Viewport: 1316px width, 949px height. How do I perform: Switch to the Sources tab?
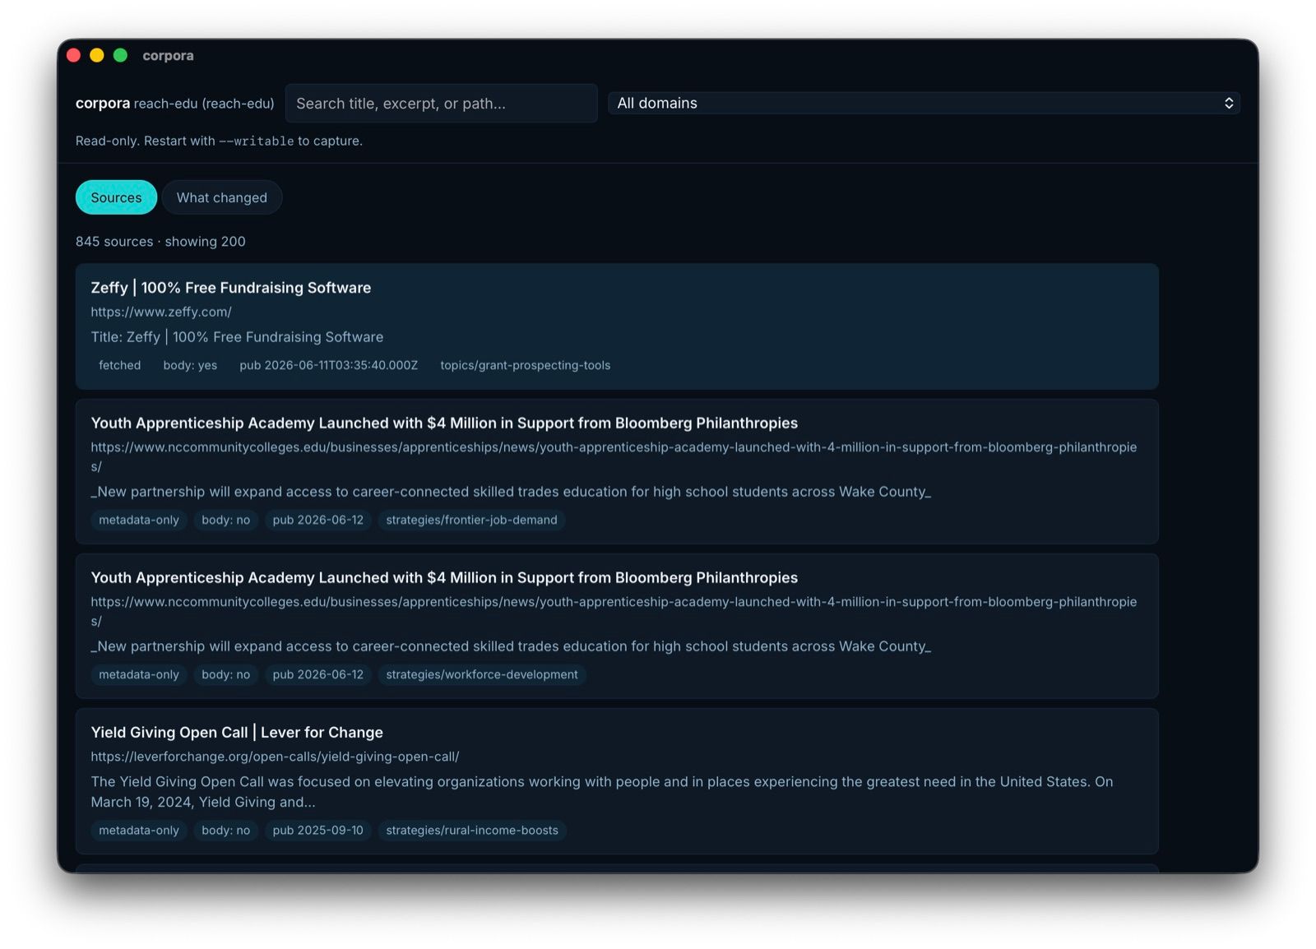116,197
